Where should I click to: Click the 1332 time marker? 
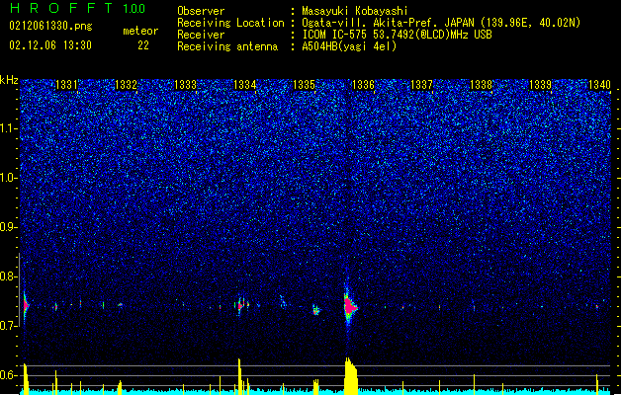126,84
